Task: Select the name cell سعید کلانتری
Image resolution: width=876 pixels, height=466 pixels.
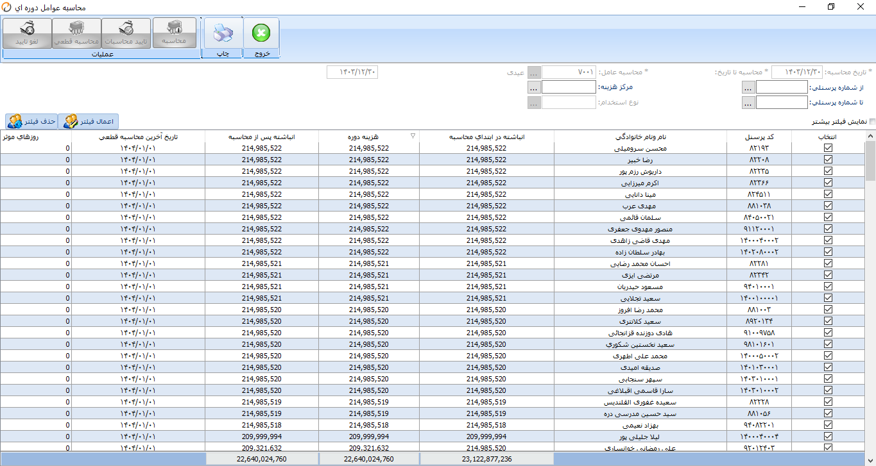Action: pyautogui.click(x=640, y=321)
